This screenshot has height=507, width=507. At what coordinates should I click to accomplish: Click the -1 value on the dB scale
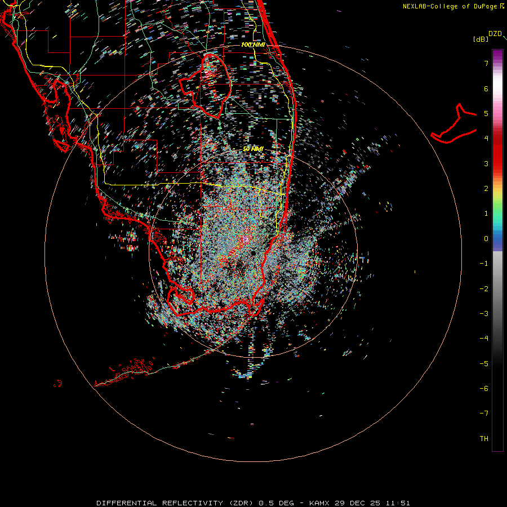click(x=484, y=264)
